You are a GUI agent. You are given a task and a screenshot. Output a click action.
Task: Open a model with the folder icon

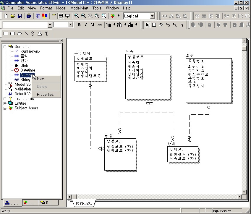pyautogui.click(x=13, y=16)
